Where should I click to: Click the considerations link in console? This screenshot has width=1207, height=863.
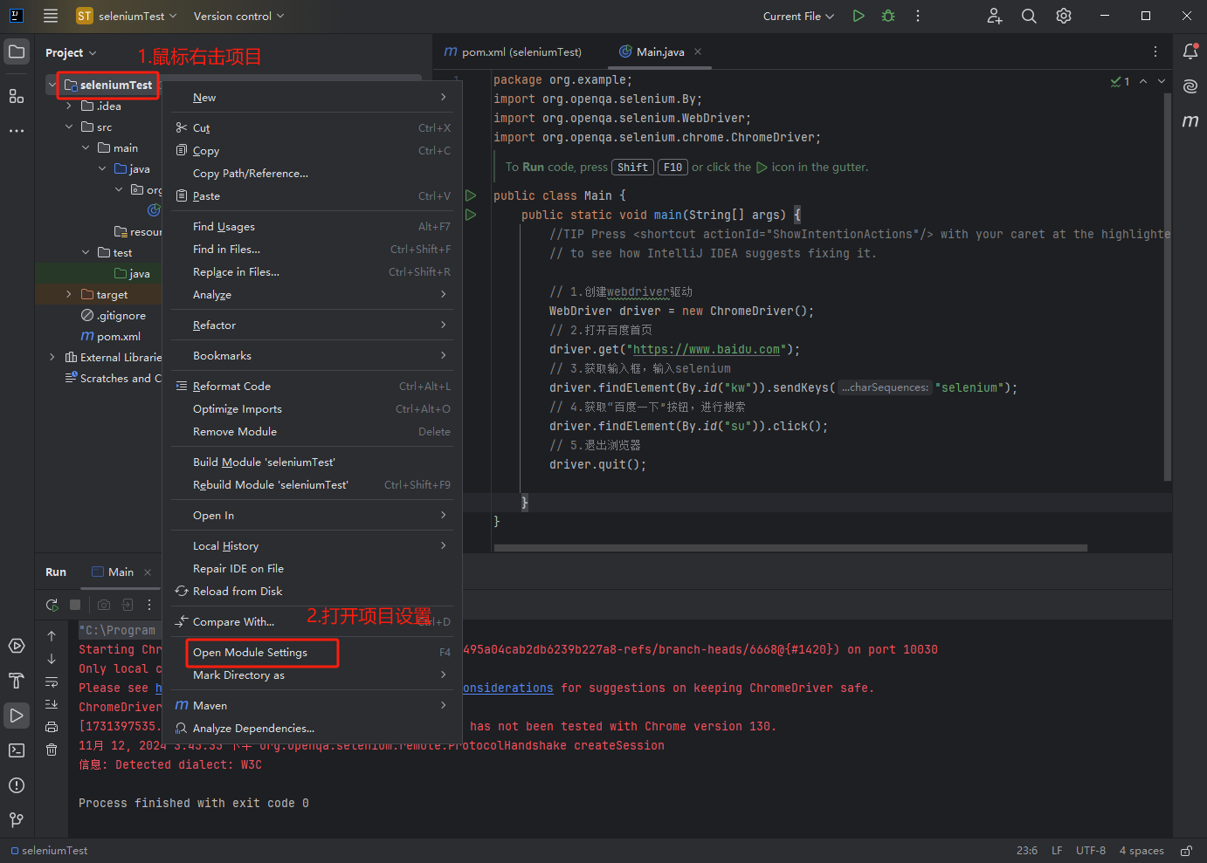(507, 688)
